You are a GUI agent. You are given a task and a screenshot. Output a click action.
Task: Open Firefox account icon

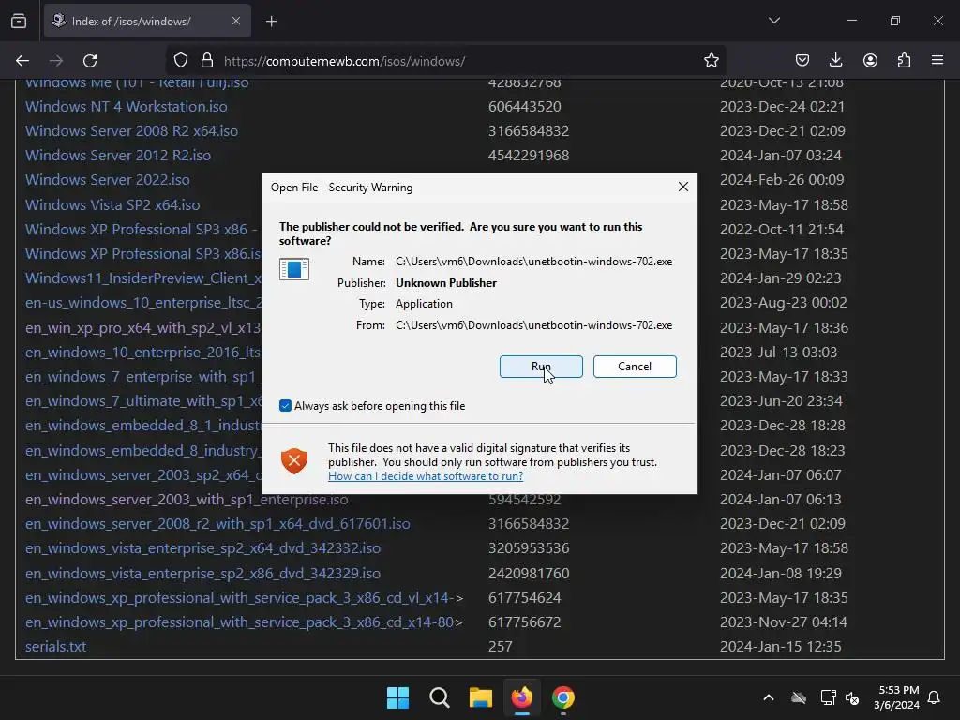870,61
